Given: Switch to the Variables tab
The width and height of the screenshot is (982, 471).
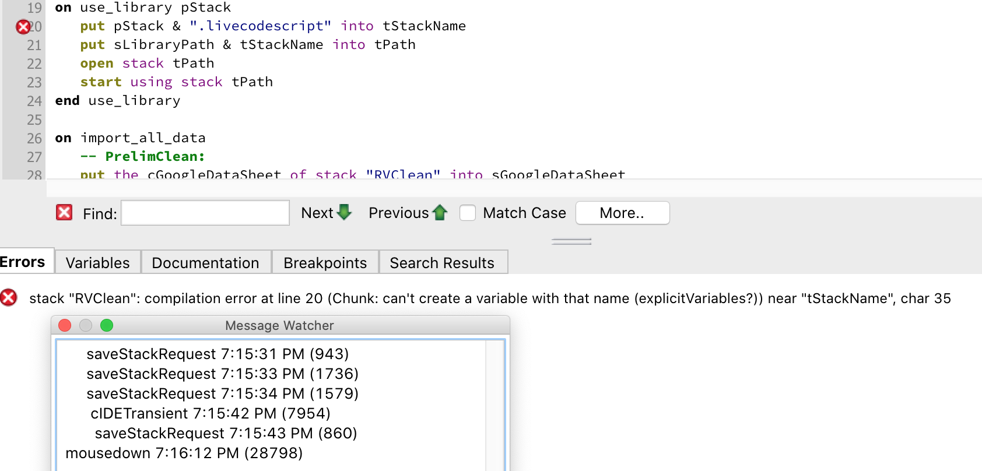Looking at the screenshot, I should pyautogui.click(x=97, y=263).
